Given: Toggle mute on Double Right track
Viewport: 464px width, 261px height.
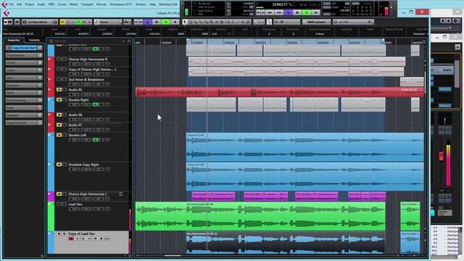Looking at the screenshot, I should click(x=59, y=100).
